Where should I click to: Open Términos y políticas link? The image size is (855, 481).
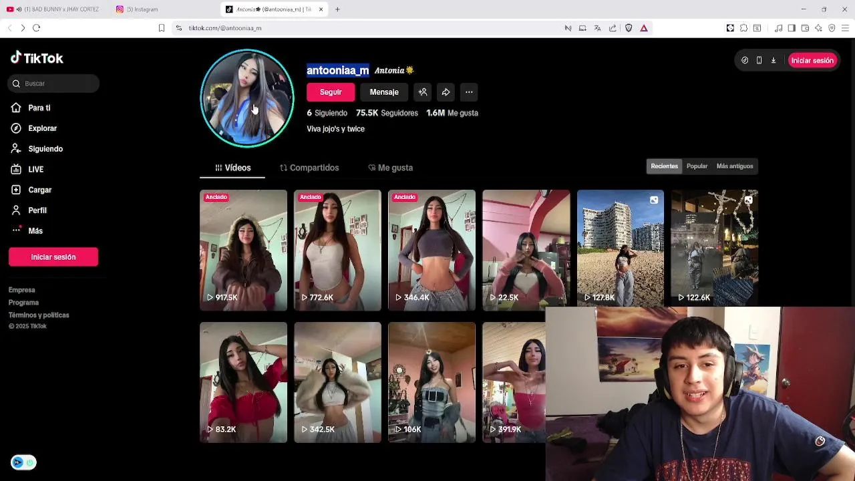coord(39,315)
